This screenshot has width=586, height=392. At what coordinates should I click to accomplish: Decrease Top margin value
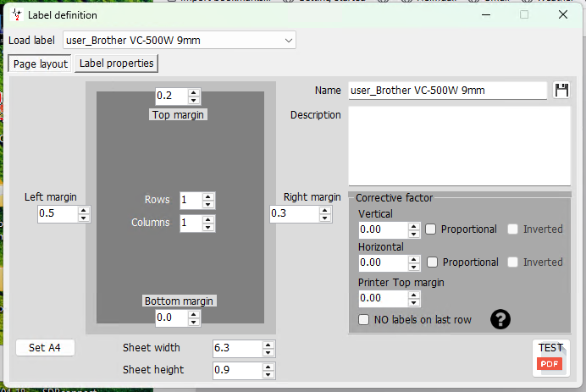pos(194,100)
